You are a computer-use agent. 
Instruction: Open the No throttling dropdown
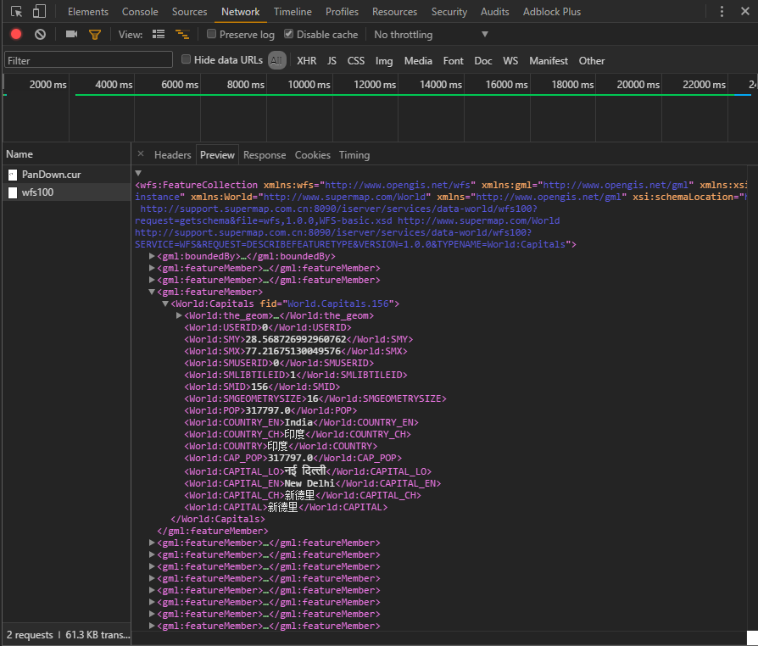431,35
